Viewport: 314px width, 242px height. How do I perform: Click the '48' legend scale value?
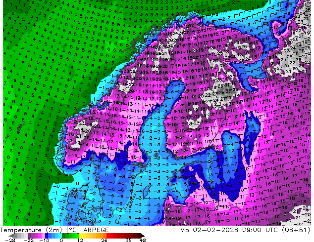pos(142,240)
